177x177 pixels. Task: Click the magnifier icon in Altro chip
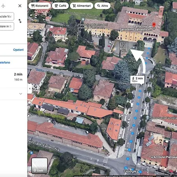(99, 6)
